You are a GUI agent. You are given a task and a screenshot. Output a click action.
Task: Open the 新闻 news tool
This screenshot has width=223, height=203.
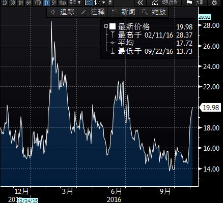123,12
